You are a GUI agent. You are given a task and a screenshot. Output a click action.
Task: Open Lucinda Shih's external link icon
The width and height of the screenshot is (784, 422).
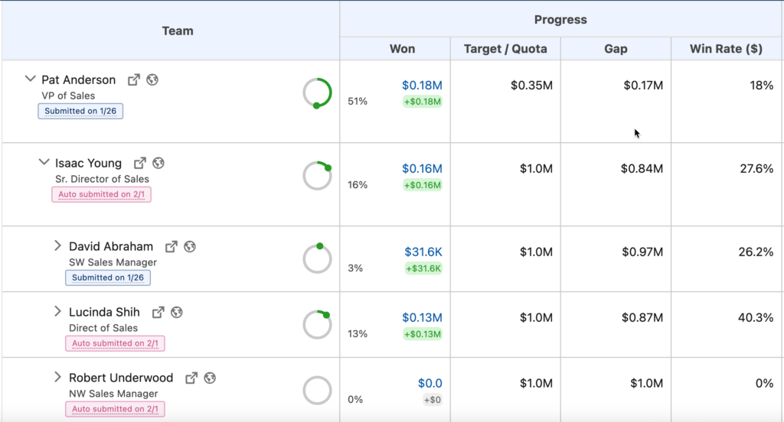click(158, 312)
